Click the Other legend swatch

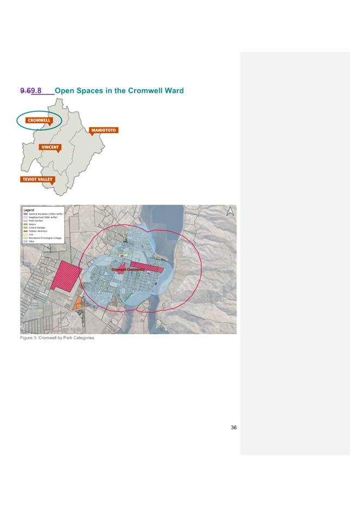(x=26, y=241)
